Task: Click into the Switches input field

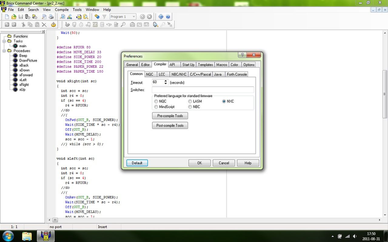Action: click(x=203, y=90)
